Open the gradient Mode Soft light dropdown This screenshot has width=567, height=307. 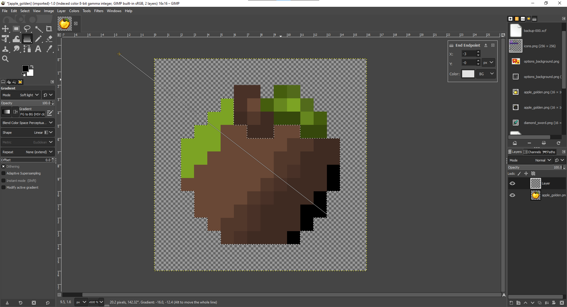tap(20, 95)
